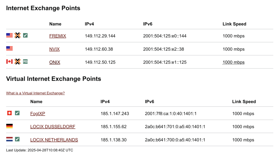Open the ONIX exchange link
278x155 pixels.
(x=55, y=62)
